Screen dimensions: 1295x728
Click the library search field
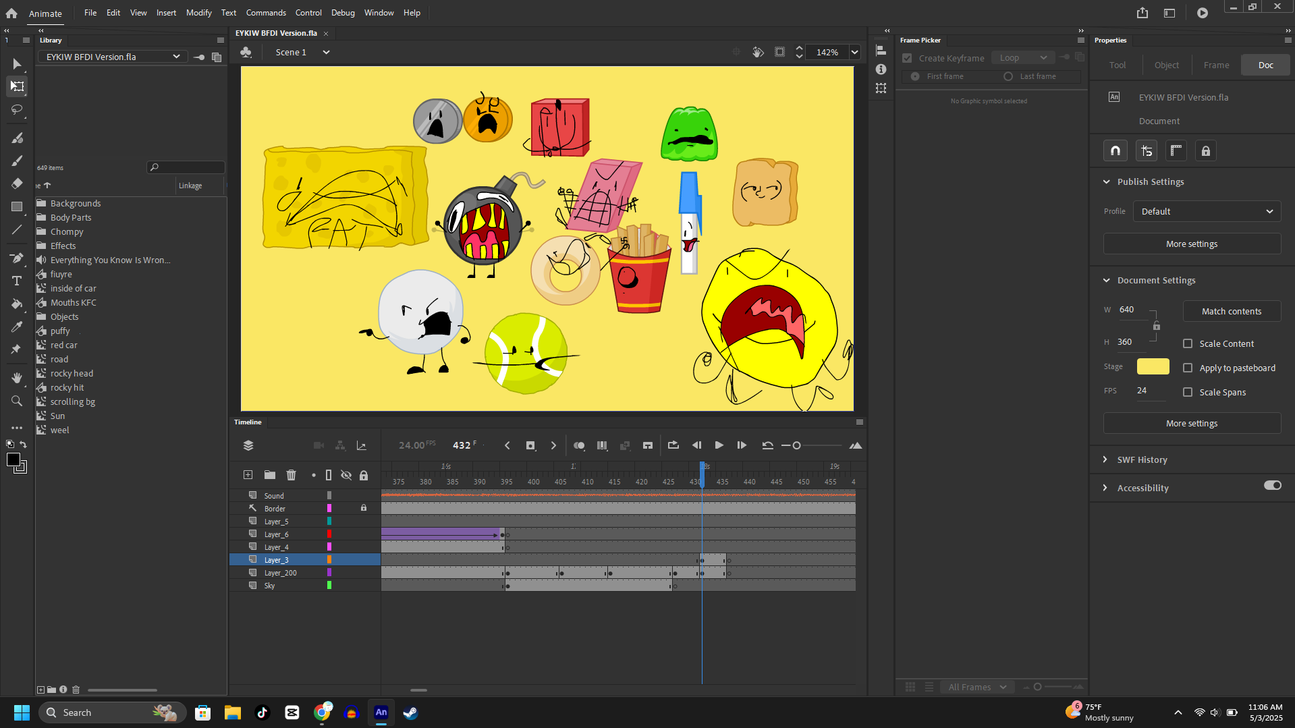click(x=186, y=167)
